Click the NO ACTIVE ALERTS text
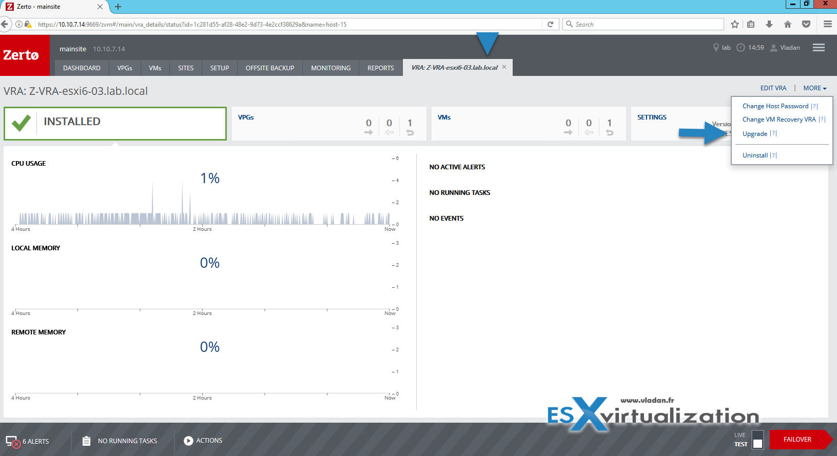The width and height of the screenshot is (837, 456). pyautogui.click(x=457, y=167)
